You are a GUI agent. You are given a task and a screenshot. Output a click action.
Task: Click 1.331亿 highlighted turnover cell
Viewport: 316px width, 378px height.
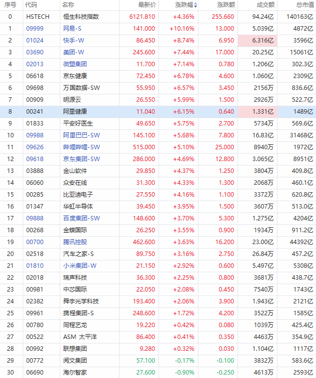[257, 112]
